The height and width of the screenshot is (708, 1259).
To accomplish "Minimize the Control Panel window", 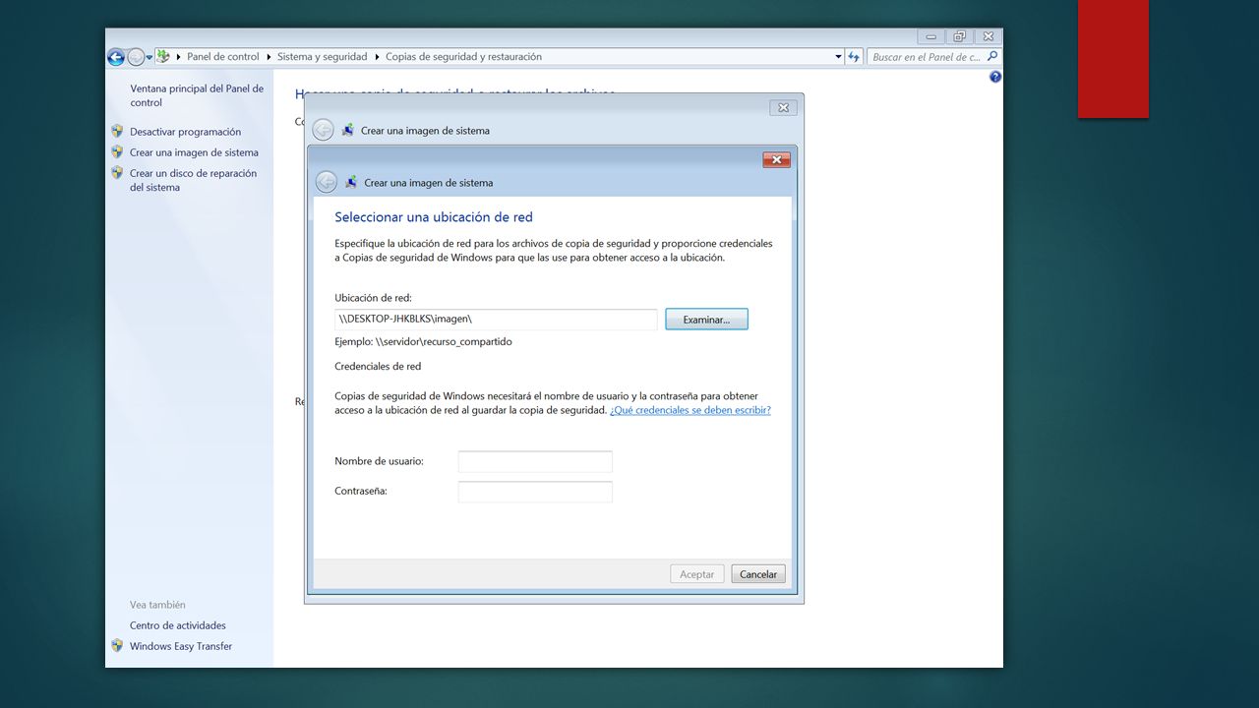I will point(930,36).
